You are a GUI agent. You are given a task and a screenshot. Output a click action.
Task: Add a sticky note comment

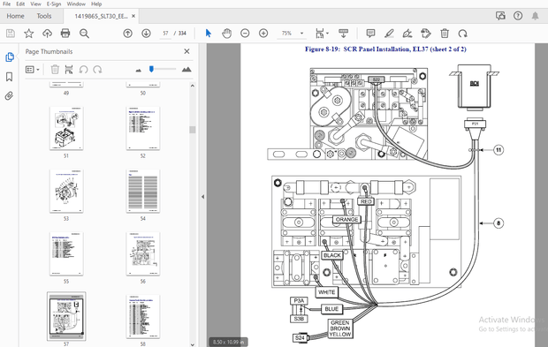[x=370, y=34]
